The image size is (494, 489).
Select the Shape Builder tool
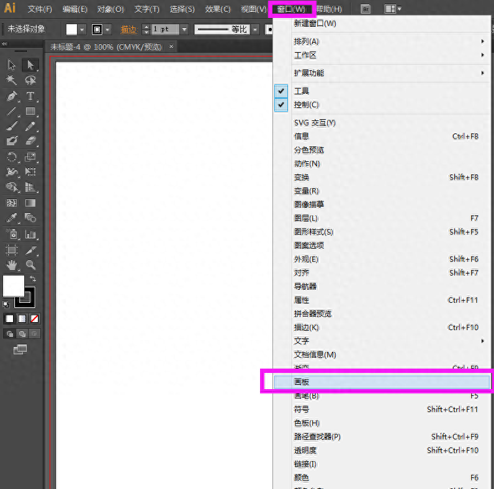point(12,187)
